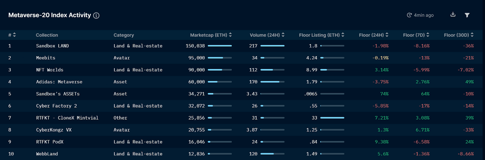The height and width of the screenshot is (160, 485).
Task: Click the Sandbox LAND marketcap bar
Action: click(220, 46)
